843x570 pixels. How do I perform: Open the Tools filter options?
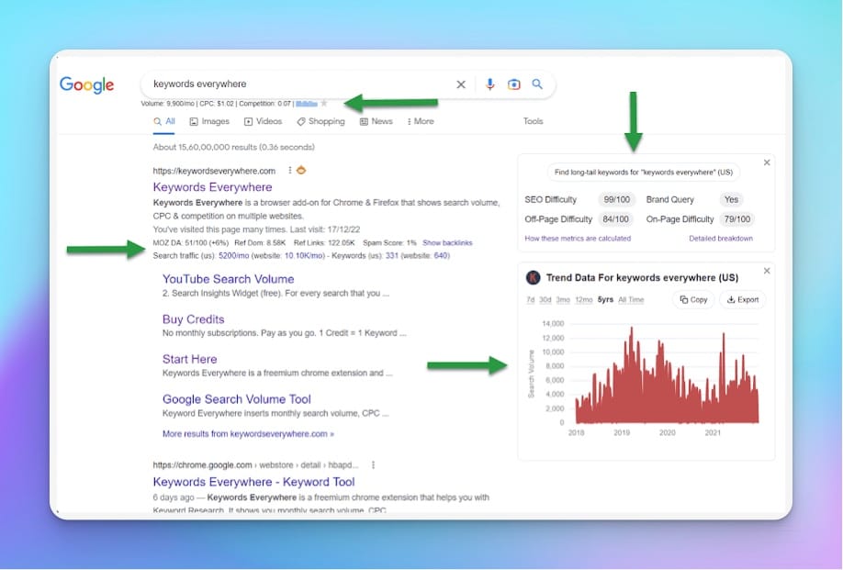(x=533, y=121)
